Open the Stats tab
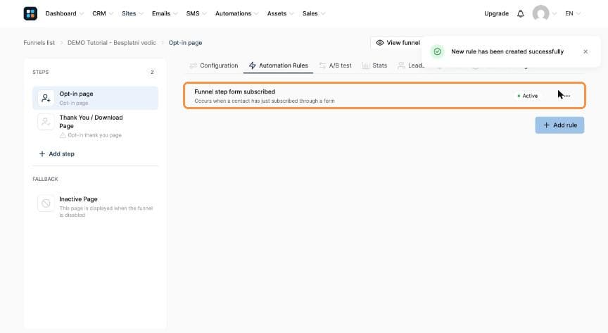 pyautogui.click(x=374, y=65)
